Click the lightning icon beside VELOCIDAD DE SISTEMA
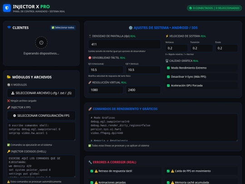The height and width of the screenshot is (184, 245). tap(167, 36)
